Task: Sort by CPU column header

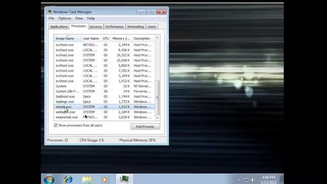Action: point(106,38)
